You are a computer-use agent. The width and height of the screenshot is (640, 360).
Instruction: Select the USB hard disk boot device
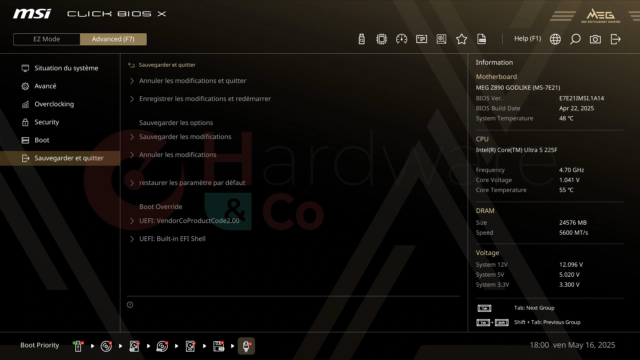(x=134, y=346)
